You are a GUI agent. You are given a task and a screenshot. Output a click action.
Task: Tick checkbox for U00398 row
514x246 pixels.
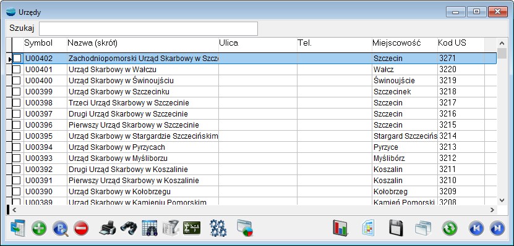17,103
